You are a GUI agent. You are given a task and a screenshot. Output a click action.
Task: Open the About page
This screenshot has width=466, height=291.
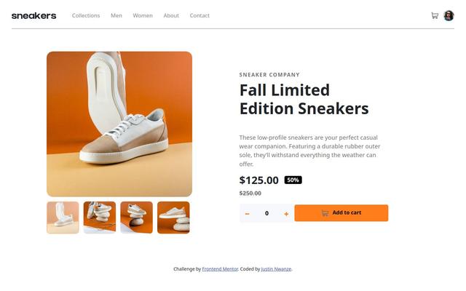click(x=171, y=15)
